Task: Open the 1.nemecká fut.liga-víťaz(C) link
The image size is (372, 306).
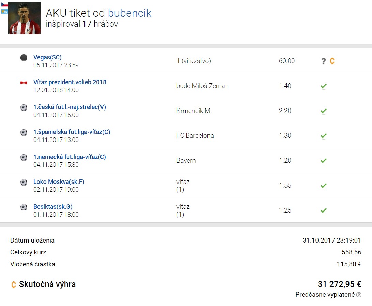Action: coord(69,157)
